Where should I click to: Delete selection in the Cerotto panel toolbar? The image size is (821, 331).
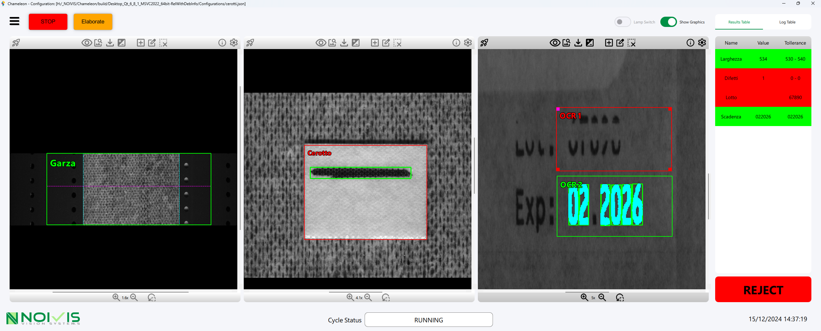click(398, 43)
